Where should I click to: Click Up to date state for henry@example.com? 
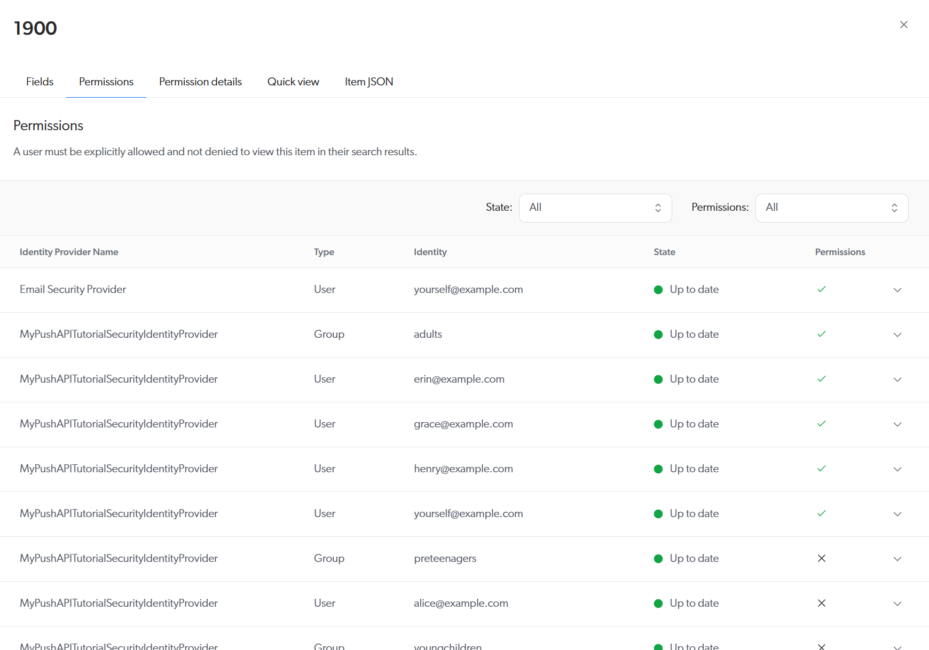pyautogui.click(x=694, y=469)
